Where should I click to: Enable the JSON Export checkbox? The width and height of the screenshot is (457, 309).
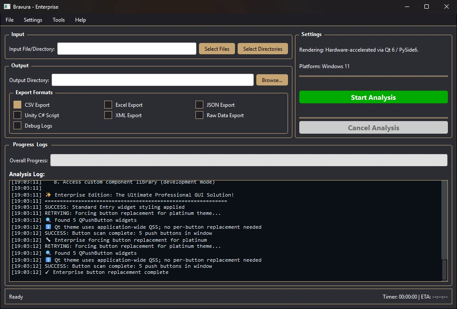click(199, 105)
